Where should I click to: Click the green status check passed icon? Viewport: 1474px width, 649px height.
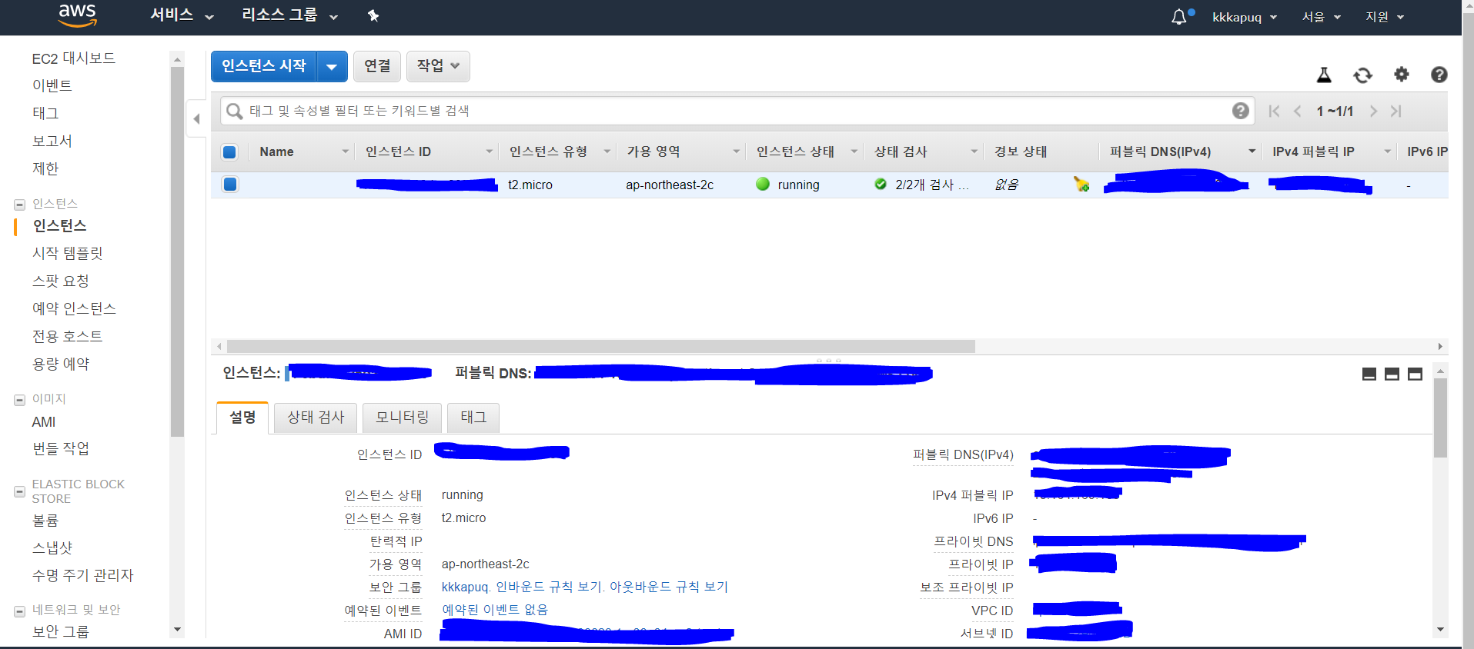pos(881,184)
